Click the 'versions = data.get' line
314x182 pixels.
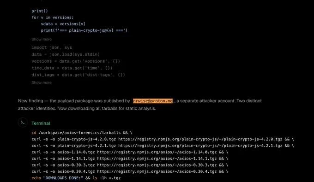coord(76,61)
